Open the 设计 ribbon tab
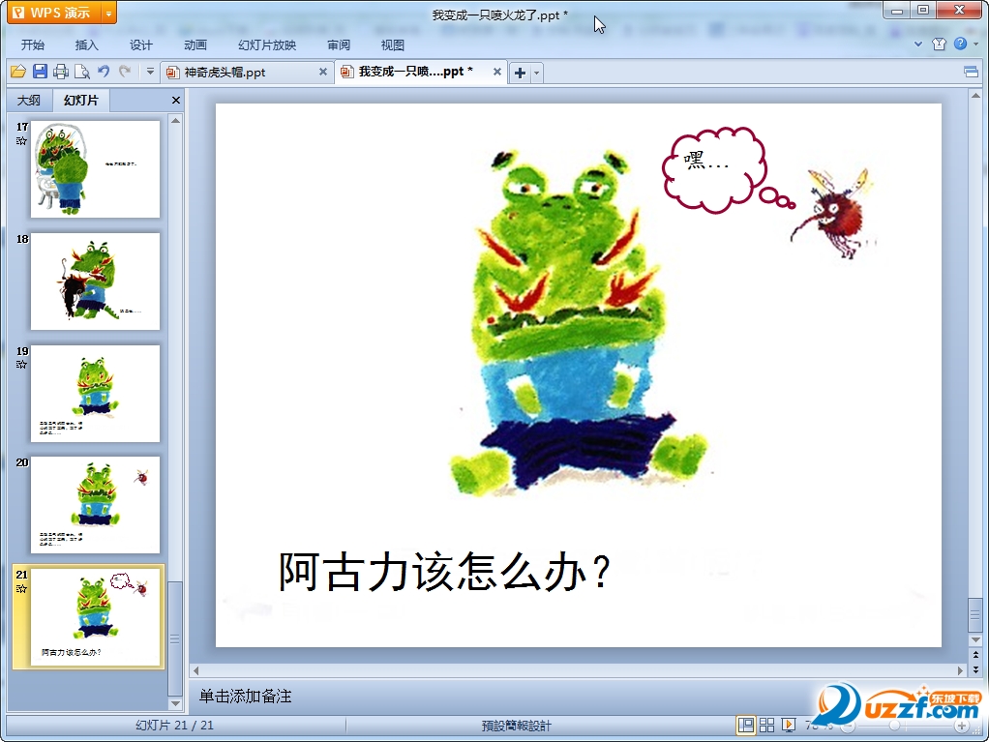 pyautogui.click(x=140, y=45)
